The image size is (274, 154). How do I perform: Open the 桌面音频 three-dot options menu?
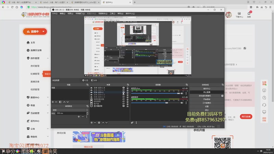tap(186, 103)
